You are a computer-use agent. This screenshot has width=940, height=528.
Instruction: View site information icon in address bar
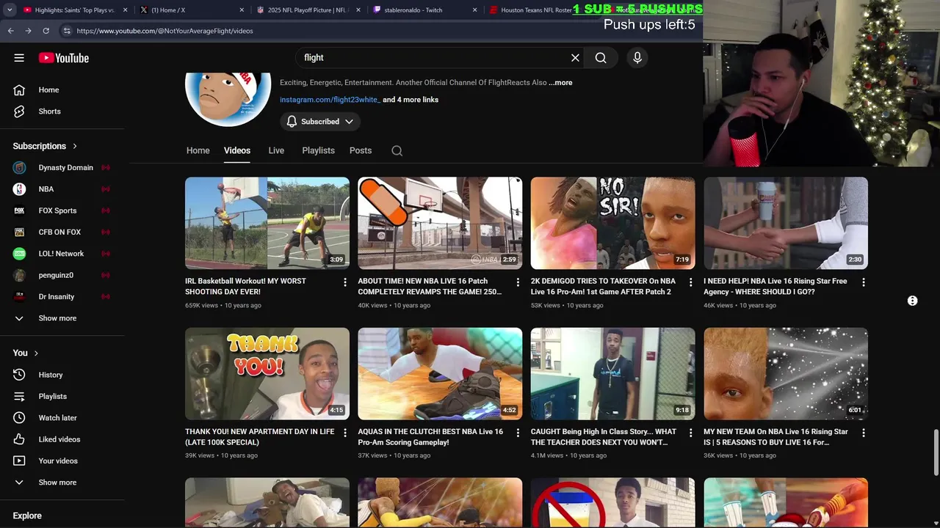pos(67,31)
